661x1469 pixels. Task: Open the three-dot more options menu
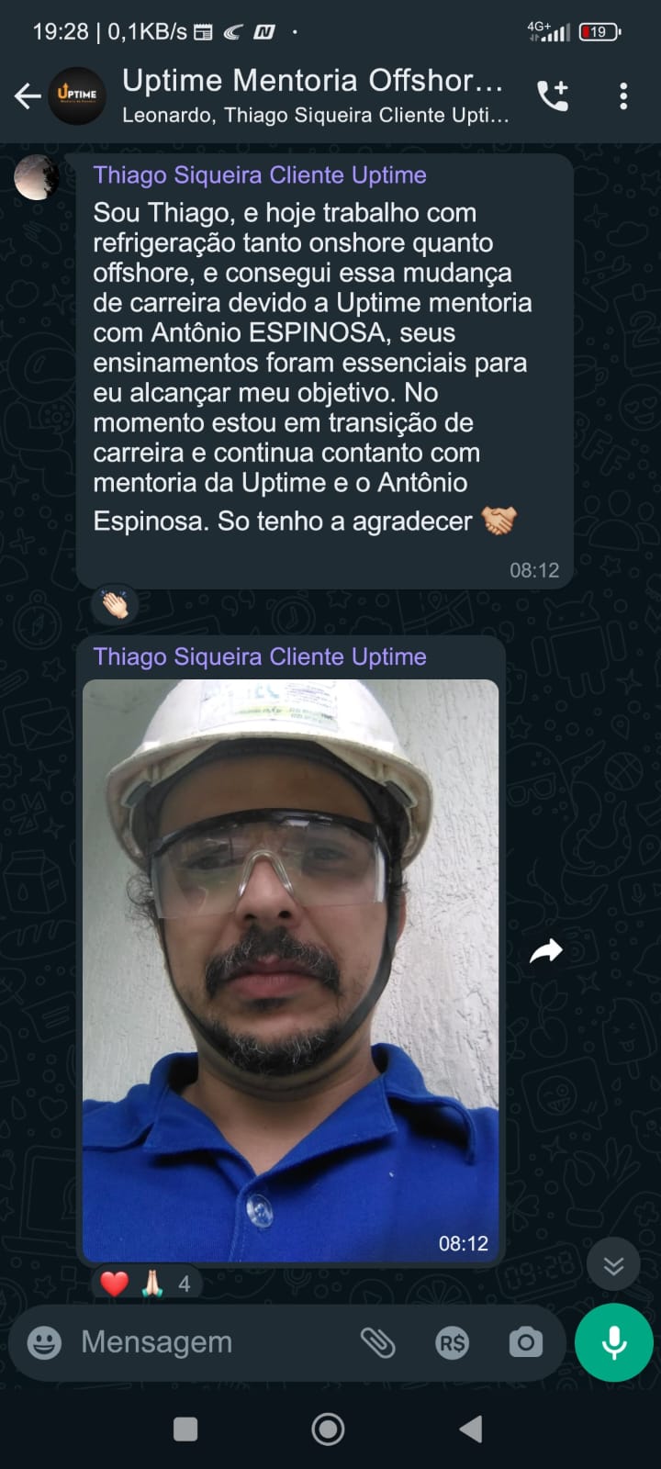pos(623,95)
